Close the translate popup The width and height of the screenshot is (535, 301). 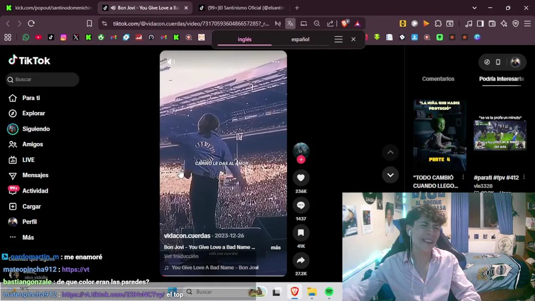click(x=353, y=39)
